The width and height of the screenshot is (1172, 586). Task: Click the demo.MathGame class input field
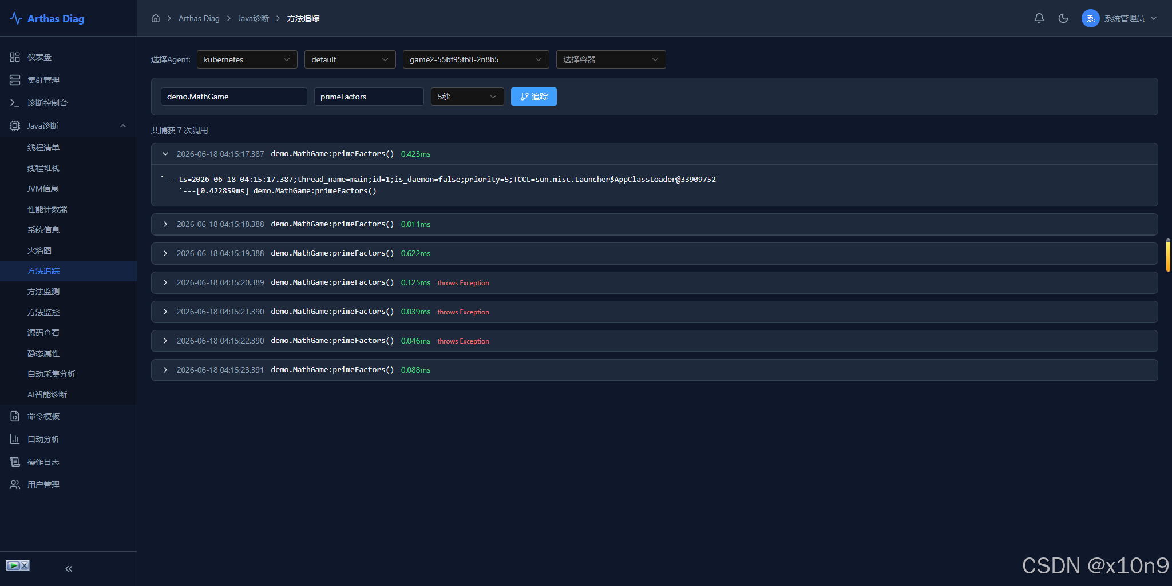point(234,97)
